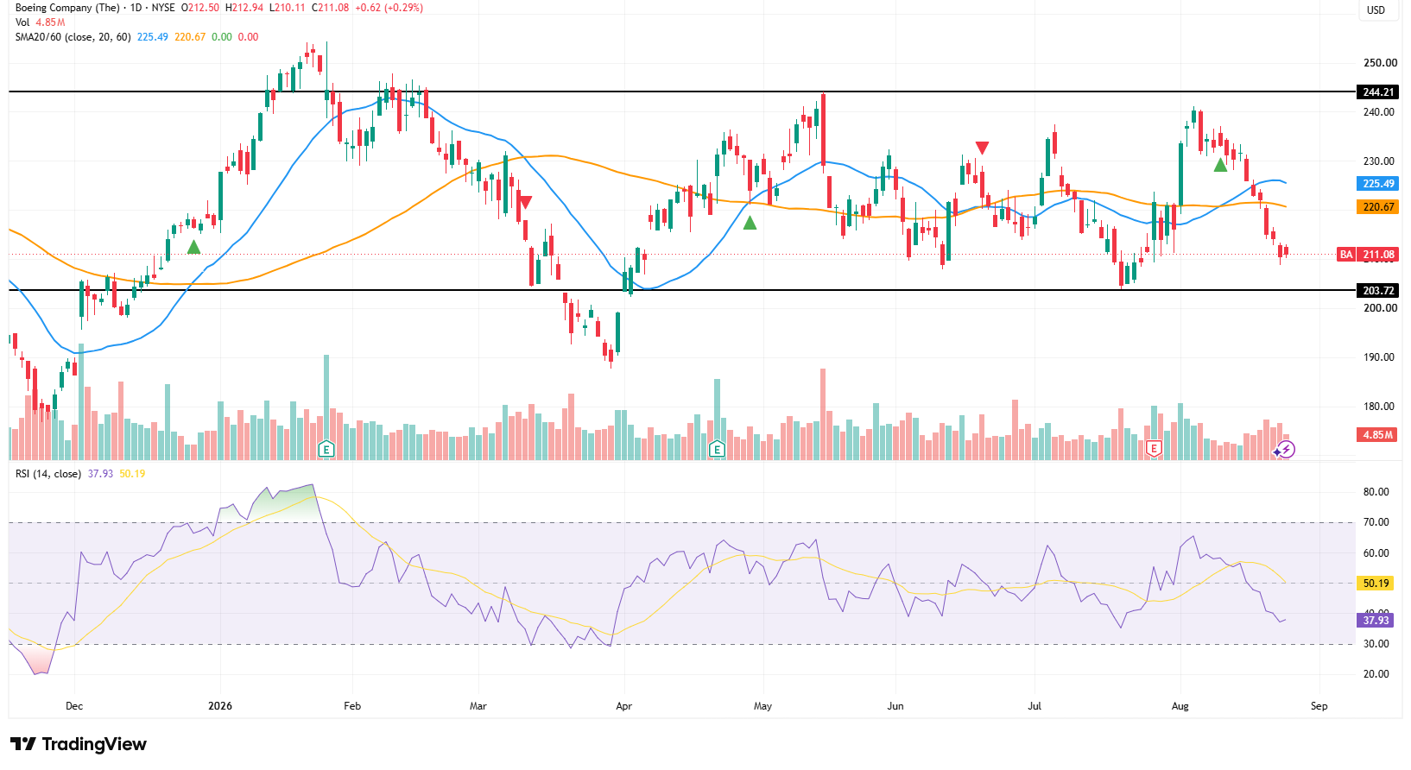Open the USD currency selector
1411x770 pixels.
pos(1376,10)
